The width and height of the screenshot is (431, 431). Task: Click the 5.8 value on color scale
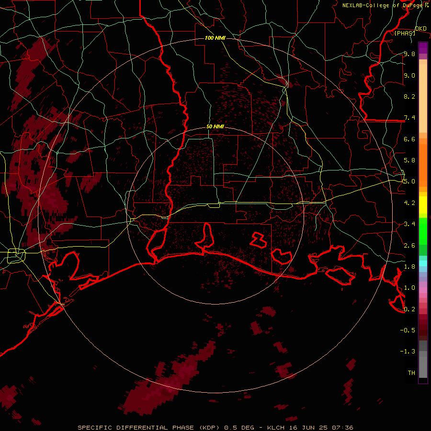point(409,160)
